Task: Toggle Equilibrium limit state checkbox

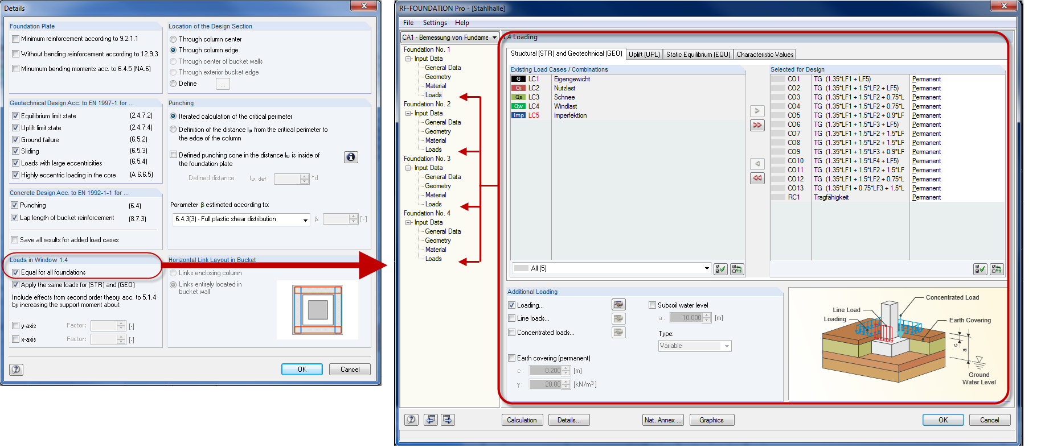Action: pos(15,115)
